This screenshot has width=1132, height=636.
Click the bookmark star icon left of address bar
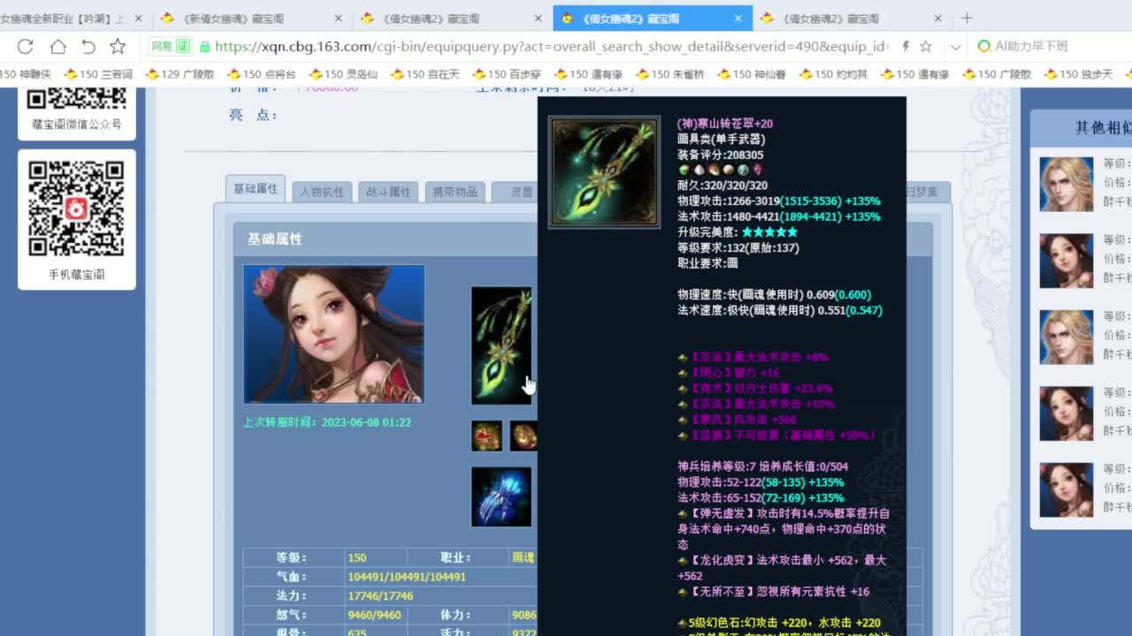(118, 46)
